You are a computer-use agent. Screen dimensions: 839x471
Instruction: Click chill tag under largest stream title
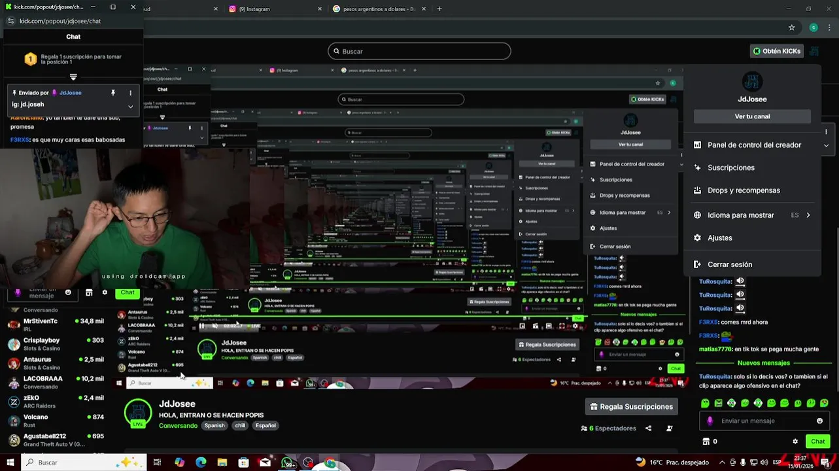(x=240, y=426)
